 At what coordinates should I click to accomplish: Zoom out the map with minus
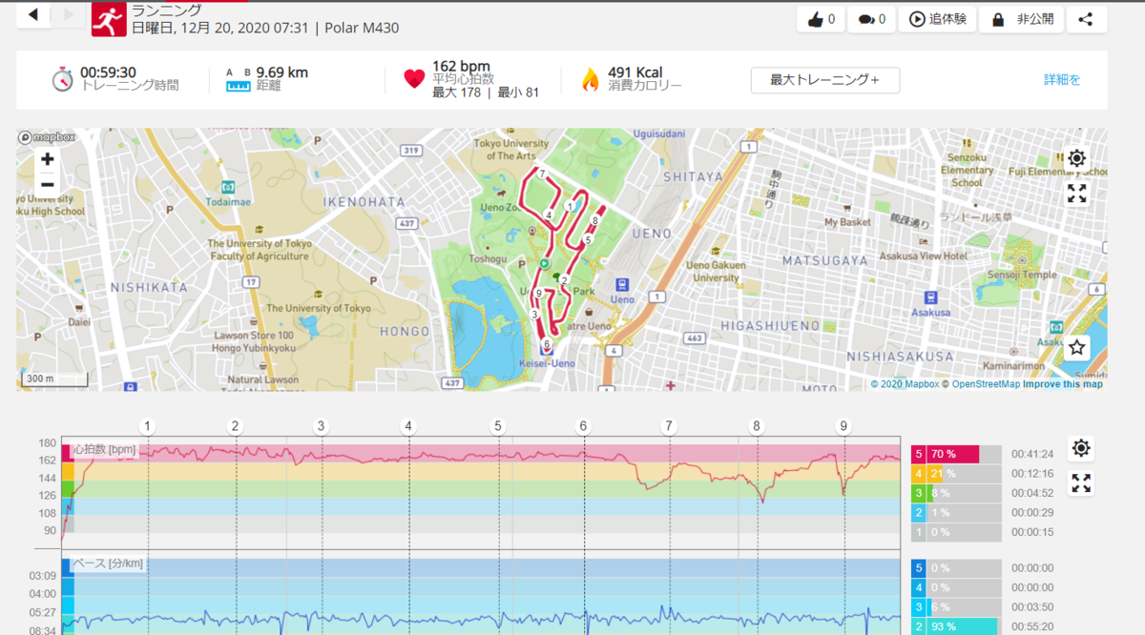[x=47, y=184]
